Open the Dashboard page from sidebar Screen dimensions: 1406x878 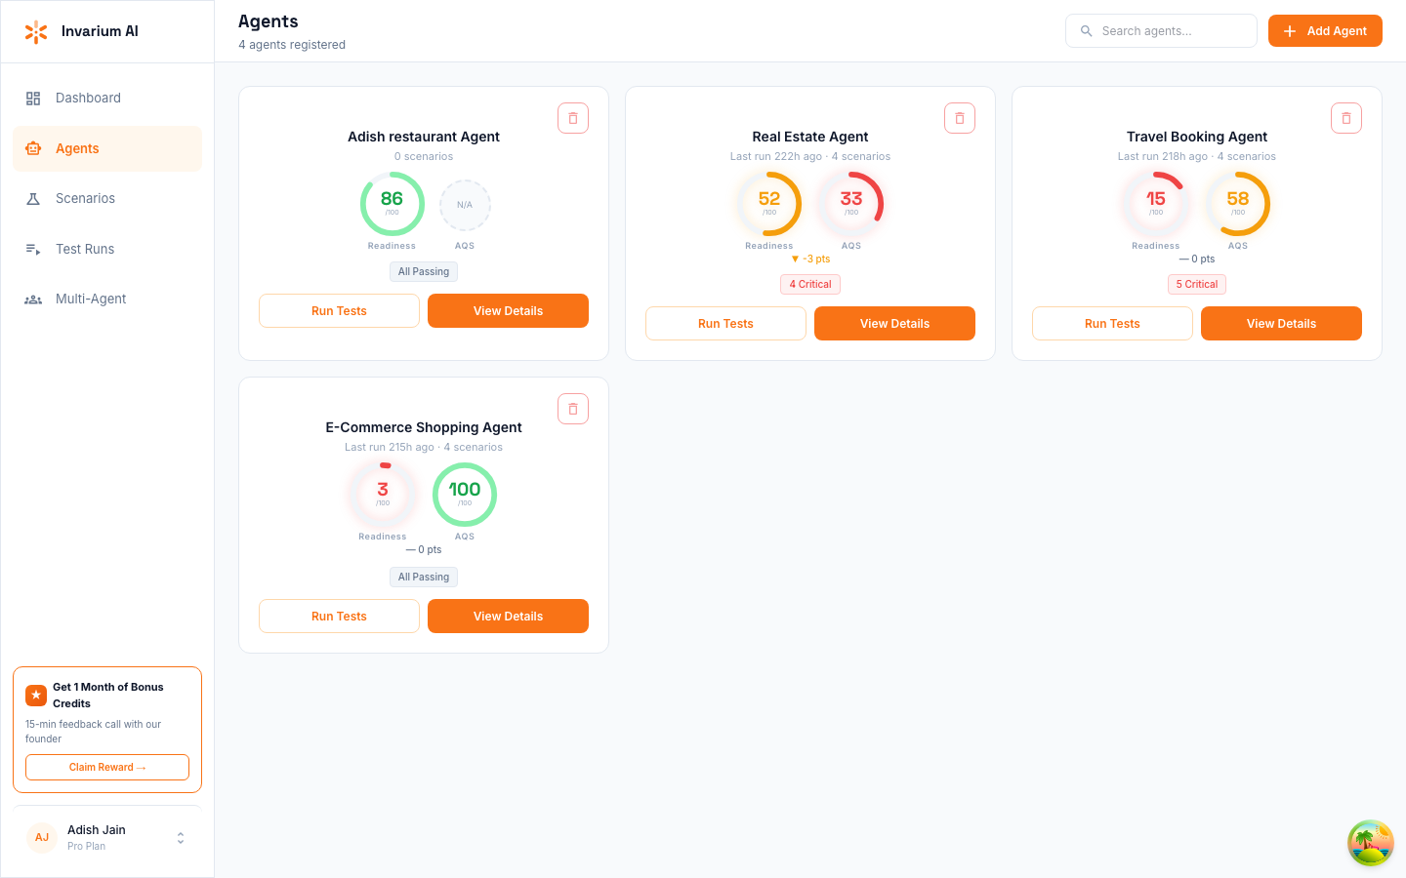pos(88,99)
